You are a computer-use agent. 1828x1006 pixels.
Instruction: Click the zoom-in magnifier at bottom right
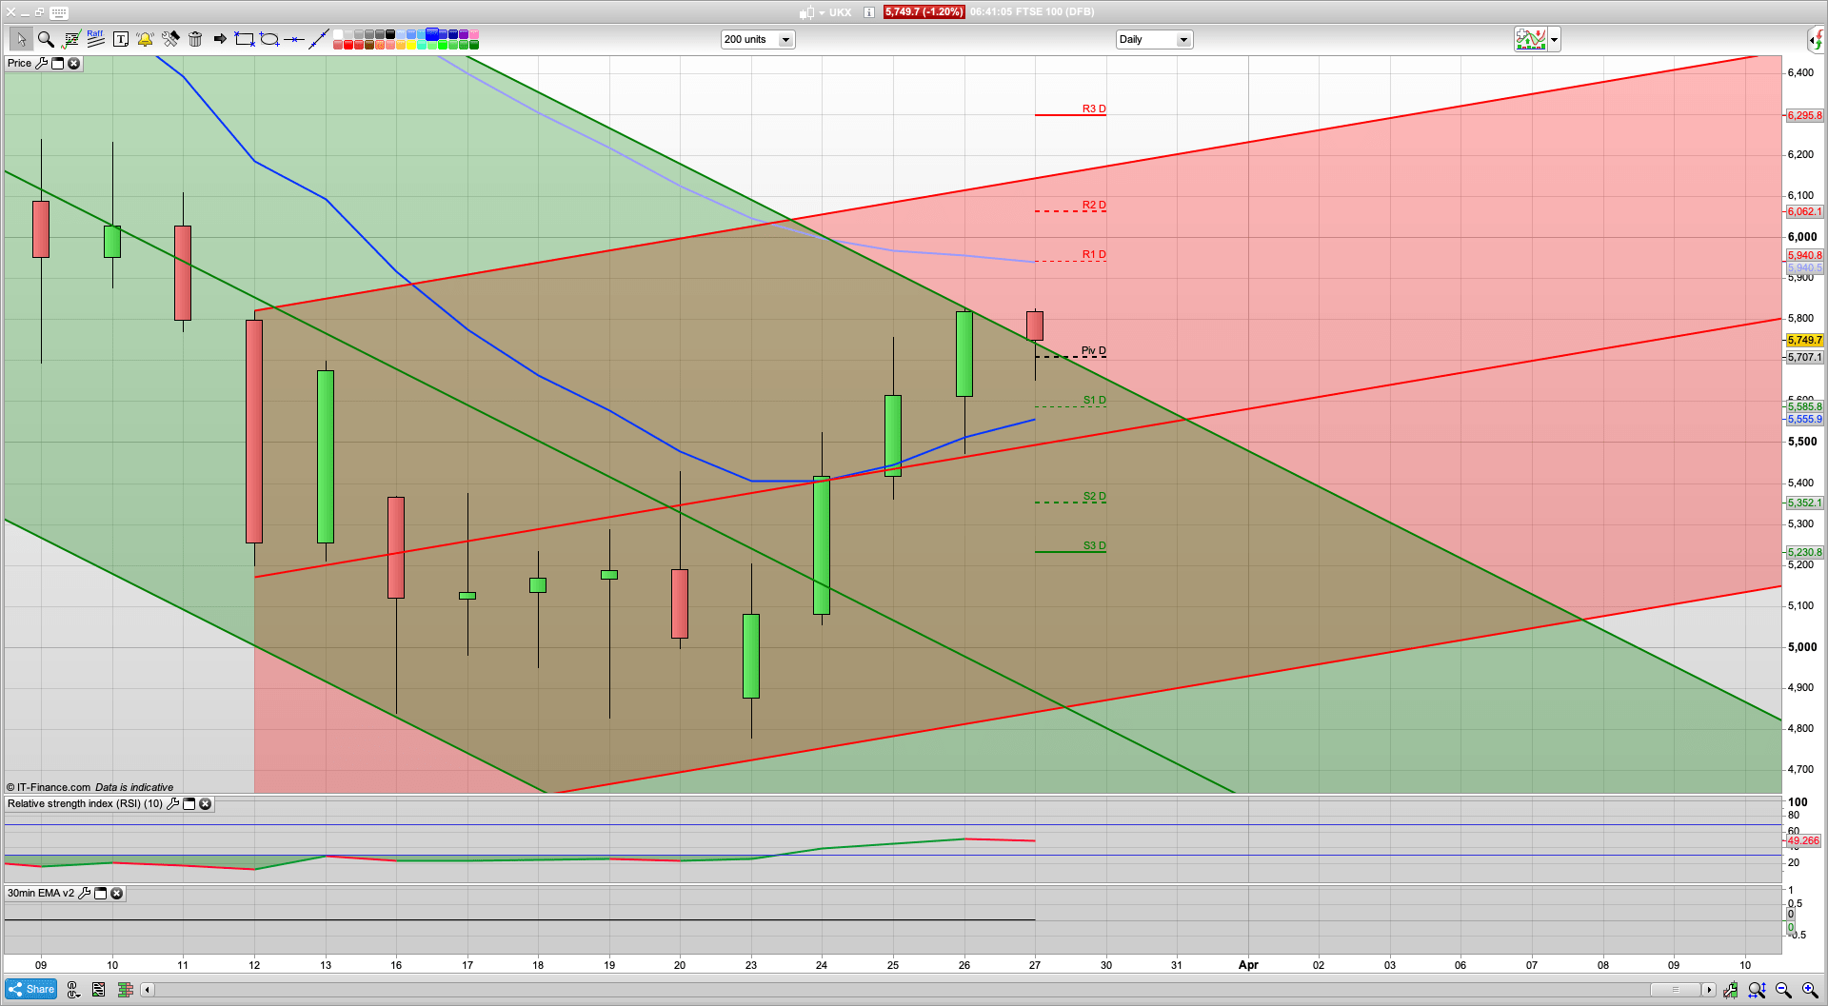[x=1809, y=991]
